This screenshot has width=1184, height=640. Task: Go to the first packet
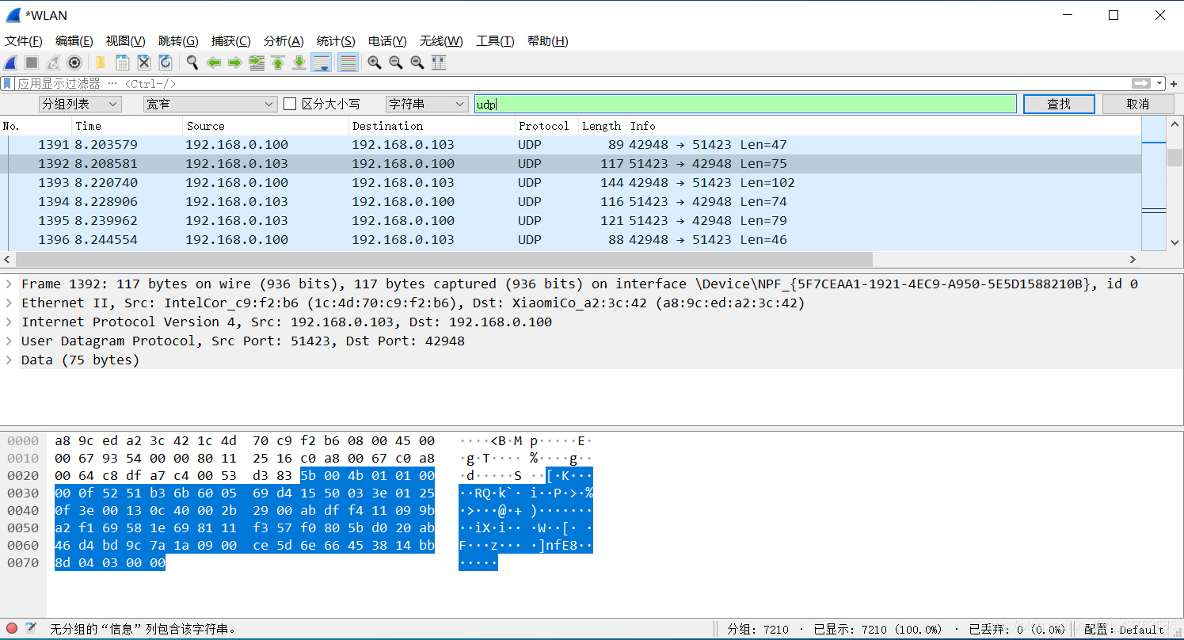(x=278, y=63)
